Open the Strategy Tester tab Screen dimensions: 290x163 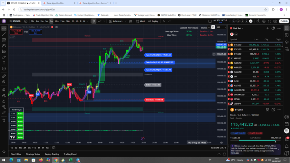[33, 154]
